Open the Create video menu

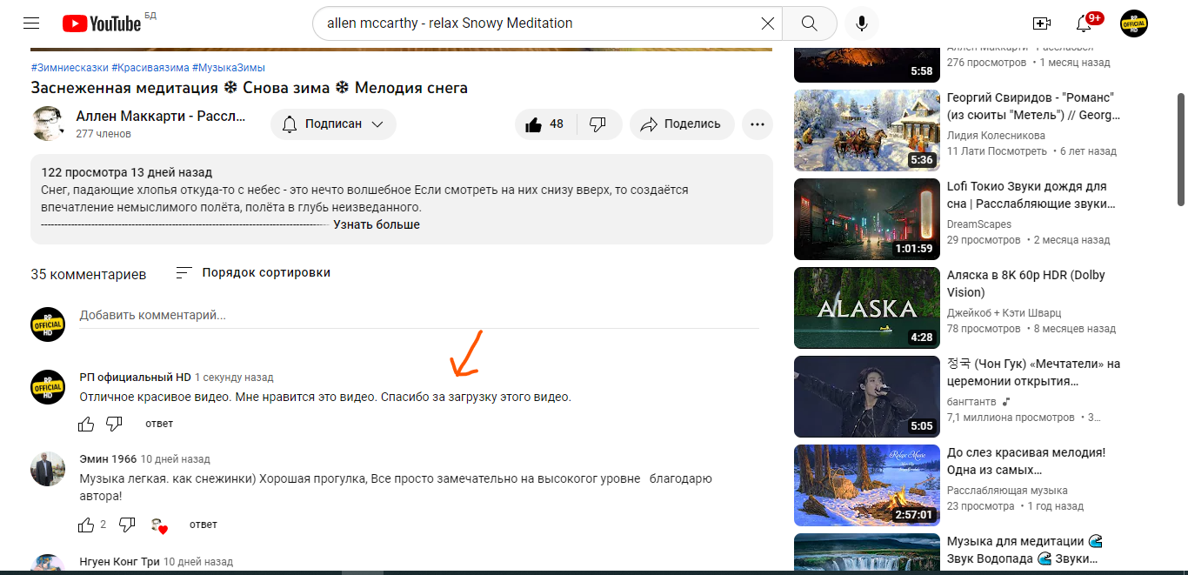[x=1042, y=23]
